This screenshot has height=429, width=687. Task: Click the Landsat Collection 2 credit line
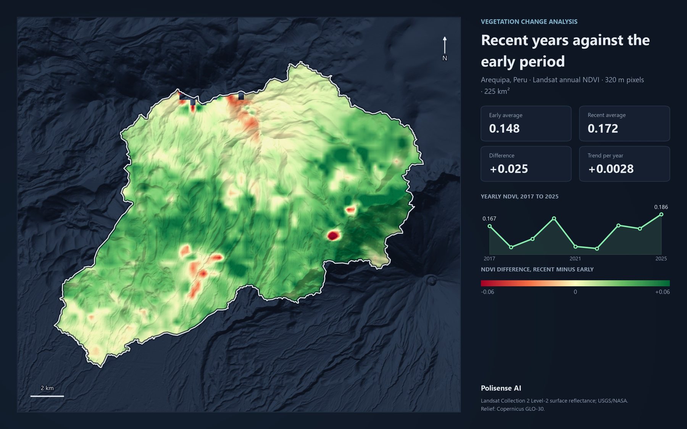coord(554,401)
